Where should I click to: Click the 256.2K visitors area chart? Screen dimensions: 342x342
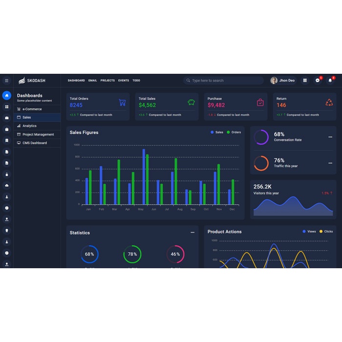click(293, 206)
